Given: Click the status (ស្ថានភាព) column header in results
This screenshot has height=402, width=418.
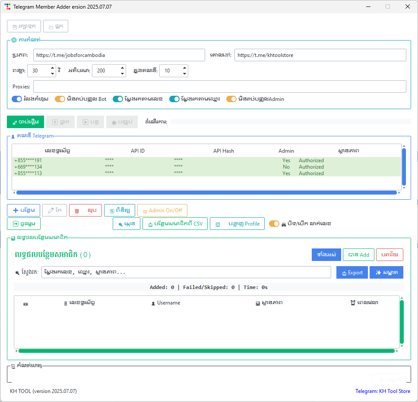Looking at the screenshot, I should (269, 303).
